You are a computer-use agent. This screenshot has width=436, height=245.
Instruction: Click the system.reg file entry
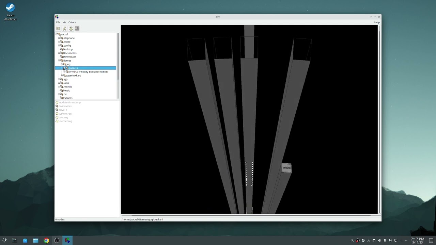pyautogui.click(x=63, y=114)
